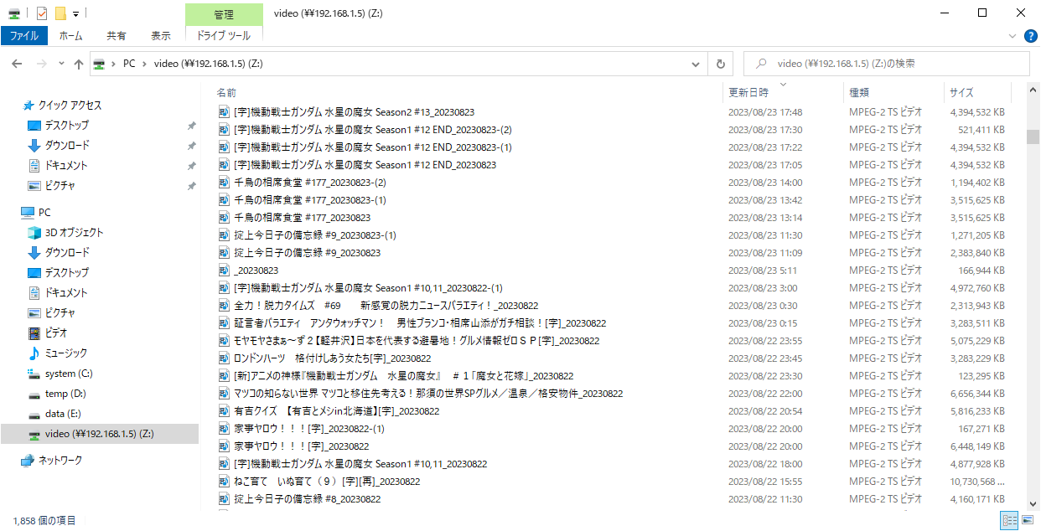Click the search box for video drive
Screen dimensions: 1041x531
pyautogui.click(x=887, y=64)
